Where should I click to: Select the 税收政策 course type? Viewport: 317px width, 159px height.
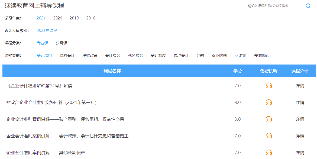tap(90, 55)
